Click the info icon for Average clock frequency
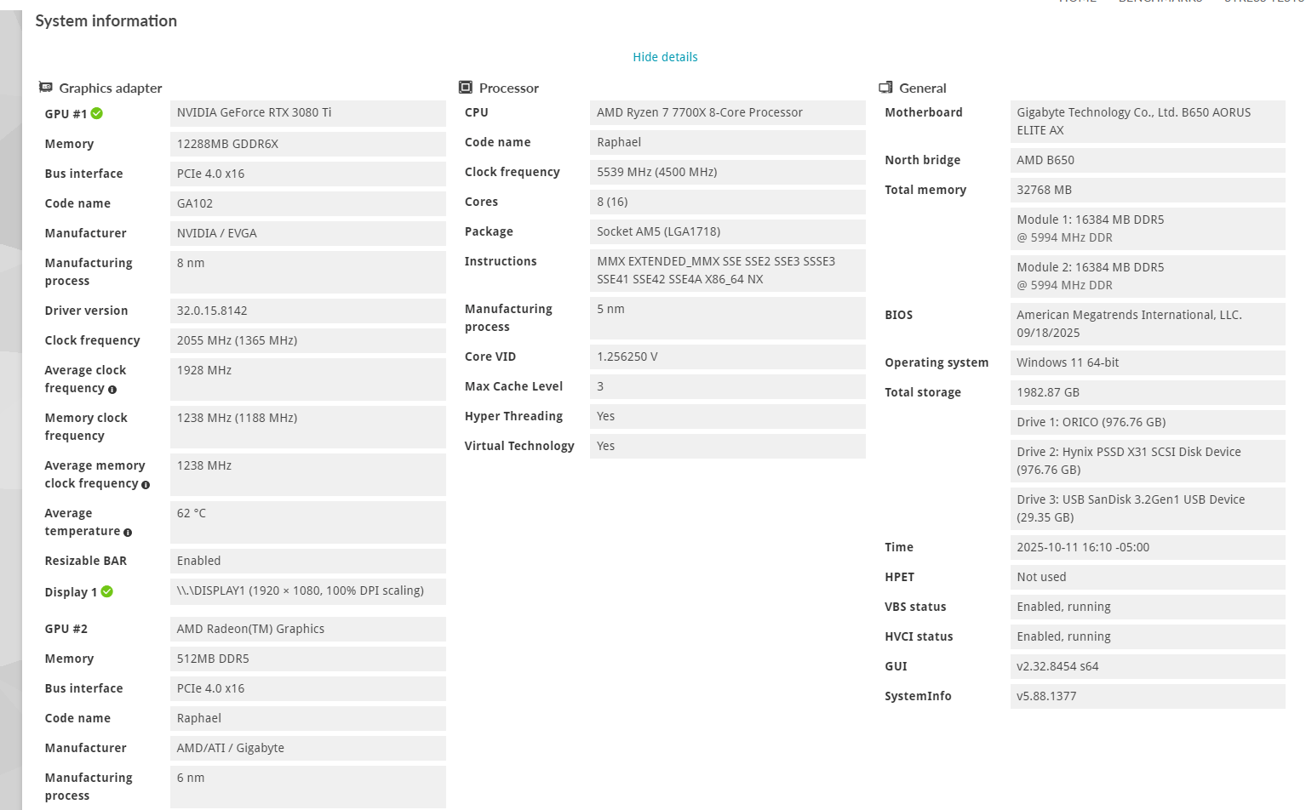Screen dimensions: 1306x810 pyautogui.click(x=112, y=390)
